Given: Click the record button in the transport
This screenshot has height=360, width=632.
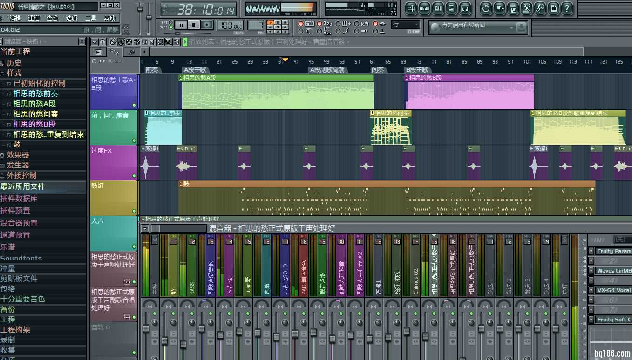Looking at the screenshot, I should (207, 25).
